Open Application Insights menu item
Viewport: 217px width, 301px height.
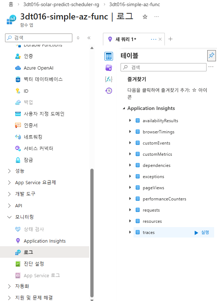[45, 241]
